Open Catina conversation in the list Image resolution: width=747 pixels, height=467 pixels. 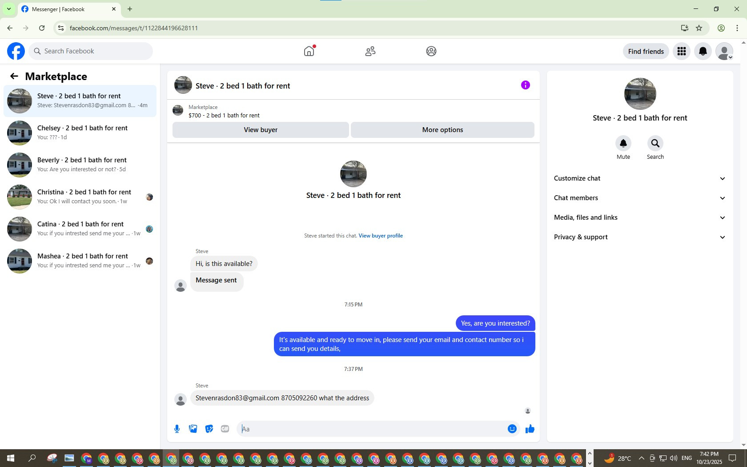pyautogui.click(x=80, y=229)
